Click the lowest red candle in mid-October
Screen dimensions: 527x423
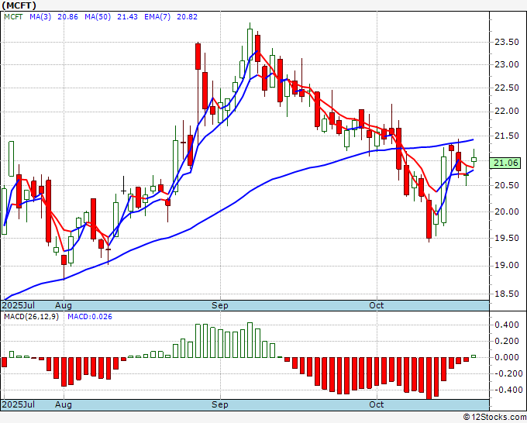pyautogui.click(x=429, y=219)
